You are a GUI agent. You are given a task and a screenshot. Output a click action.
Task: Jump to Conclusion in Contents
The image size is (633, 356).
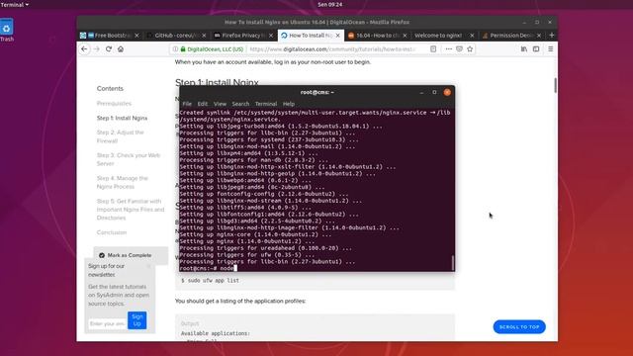112,232
